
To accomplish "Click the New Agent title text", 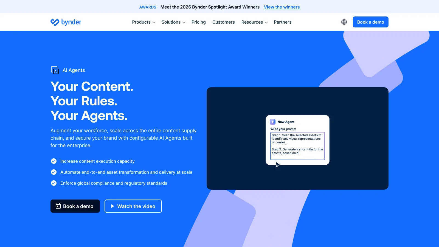I will click(x=286, y=122).
